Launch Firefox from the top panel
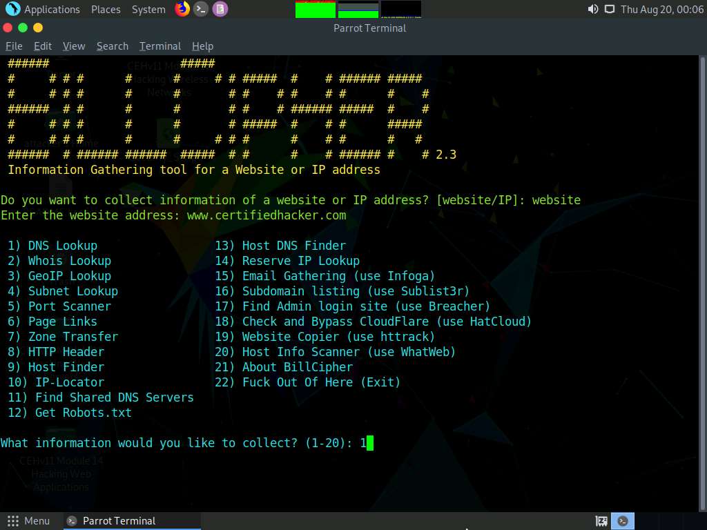Screen dimensions: 707x530 [182, 8]
